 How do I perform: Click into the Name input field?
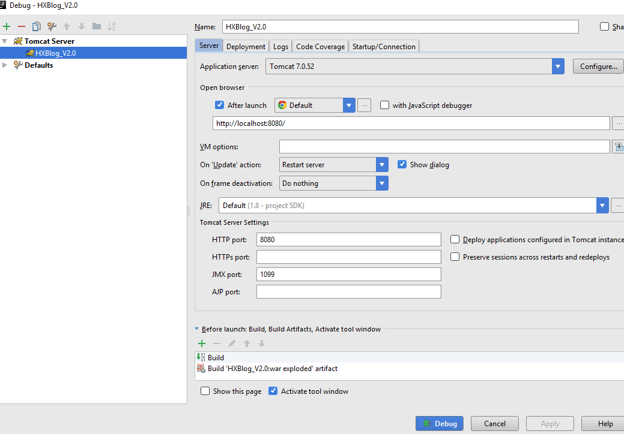(401, 26)
